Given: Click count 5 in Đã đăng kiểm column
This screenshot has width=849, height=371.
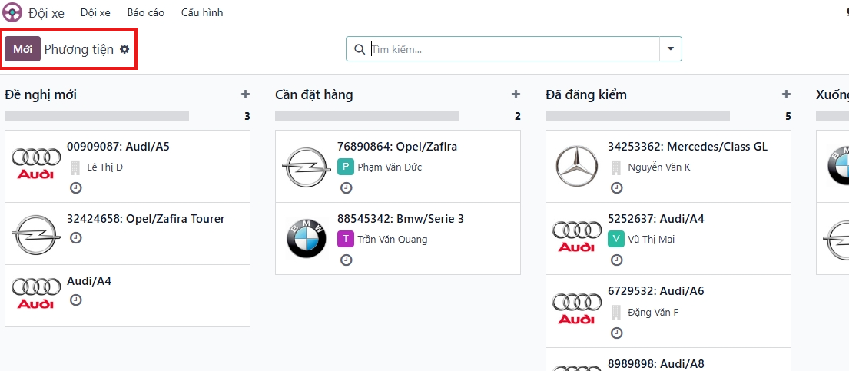Looking at the screenshot, I should [x=788, y=116].
